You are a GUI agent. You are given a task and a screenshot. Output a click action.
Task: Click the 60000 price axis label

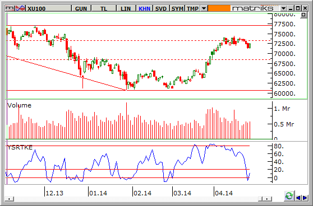point(284,93)
